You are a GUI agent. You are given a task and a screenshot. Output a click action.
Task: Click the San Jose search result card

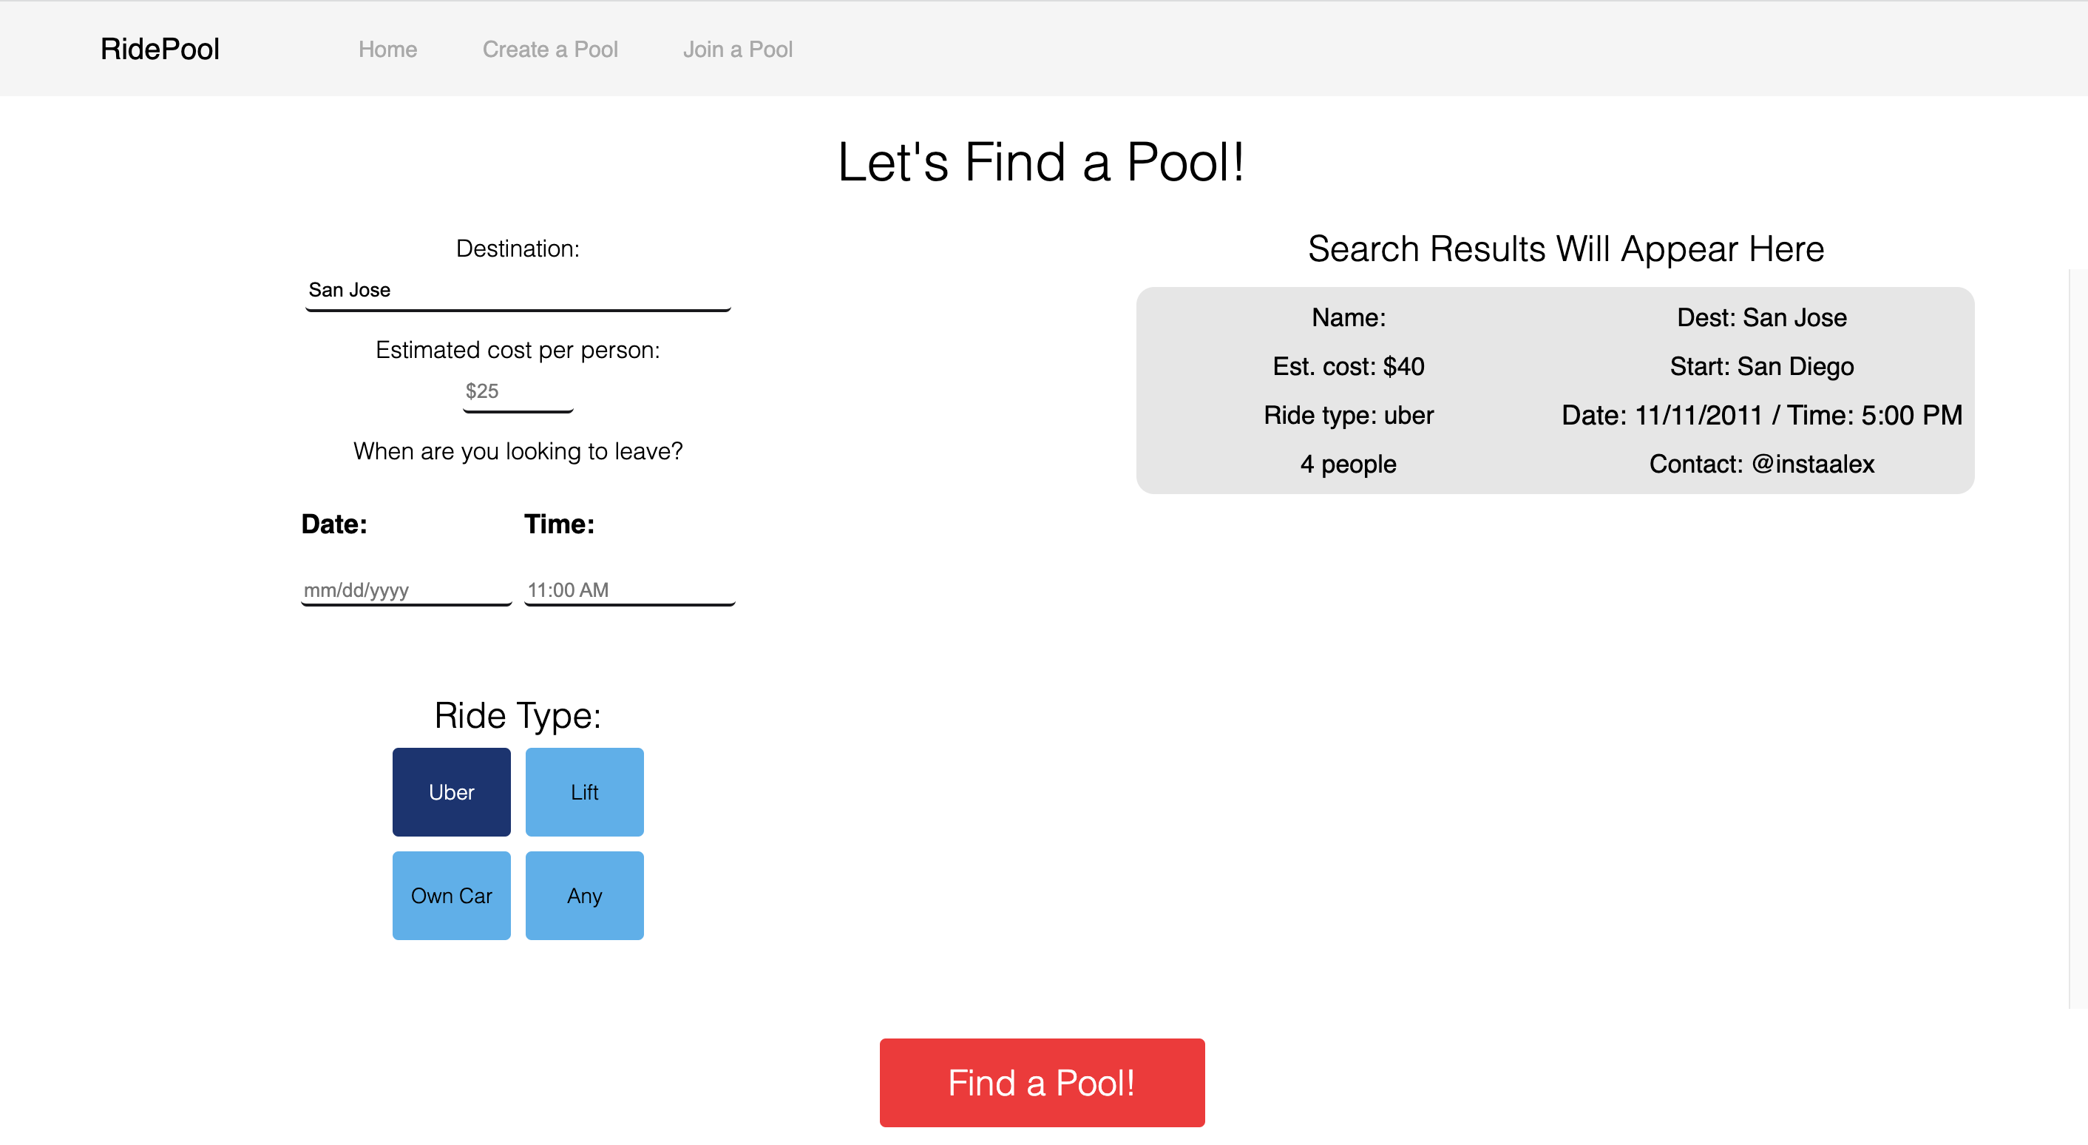[x=1554, y=390]
